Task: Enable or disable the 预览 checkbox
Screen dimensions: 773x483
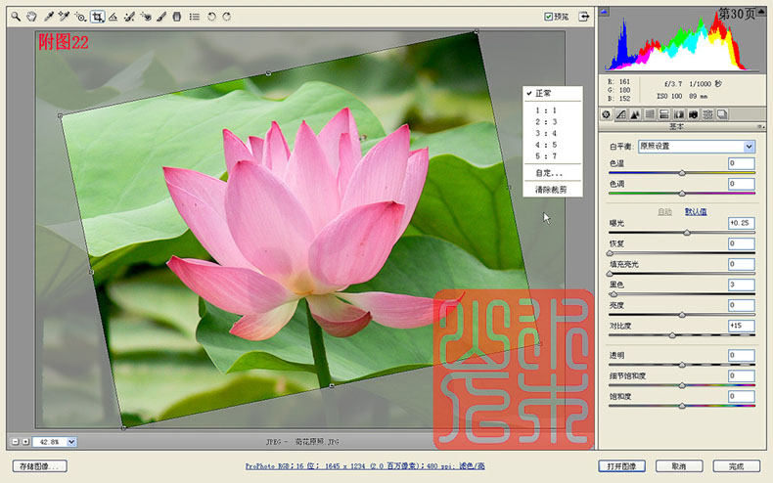Action: pos(548,17)
